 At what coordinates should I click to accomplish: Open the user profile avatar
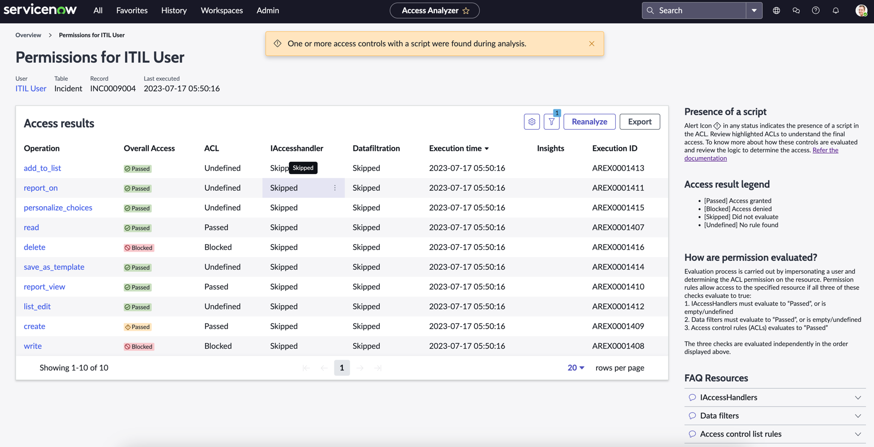861,10
